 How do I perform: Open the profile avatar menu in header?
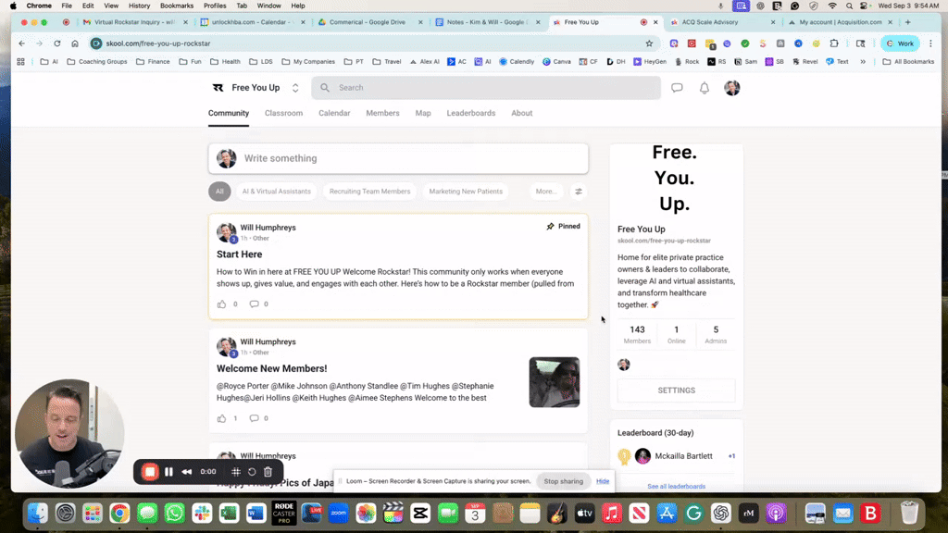731,88
